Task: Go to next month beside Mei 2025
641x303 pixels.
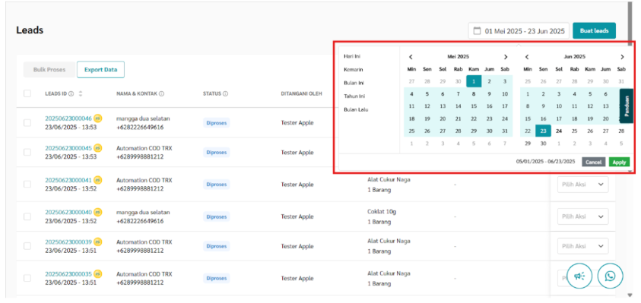Action: [506, 57]
